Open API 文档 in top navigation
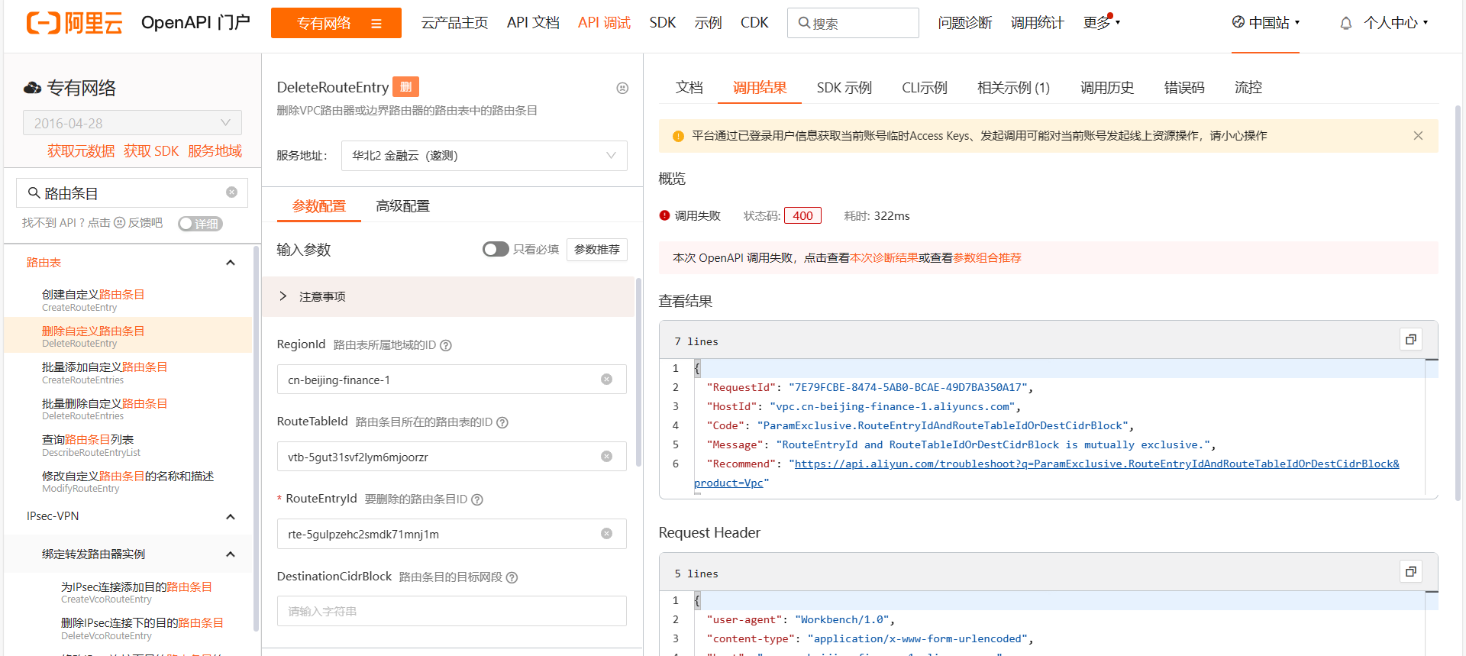The width and height of the screenshot is (1466, 656). click(533, 23)
